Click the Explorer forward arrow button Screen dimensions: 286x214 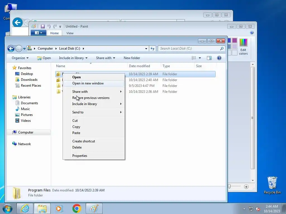[x=19, y=48]
